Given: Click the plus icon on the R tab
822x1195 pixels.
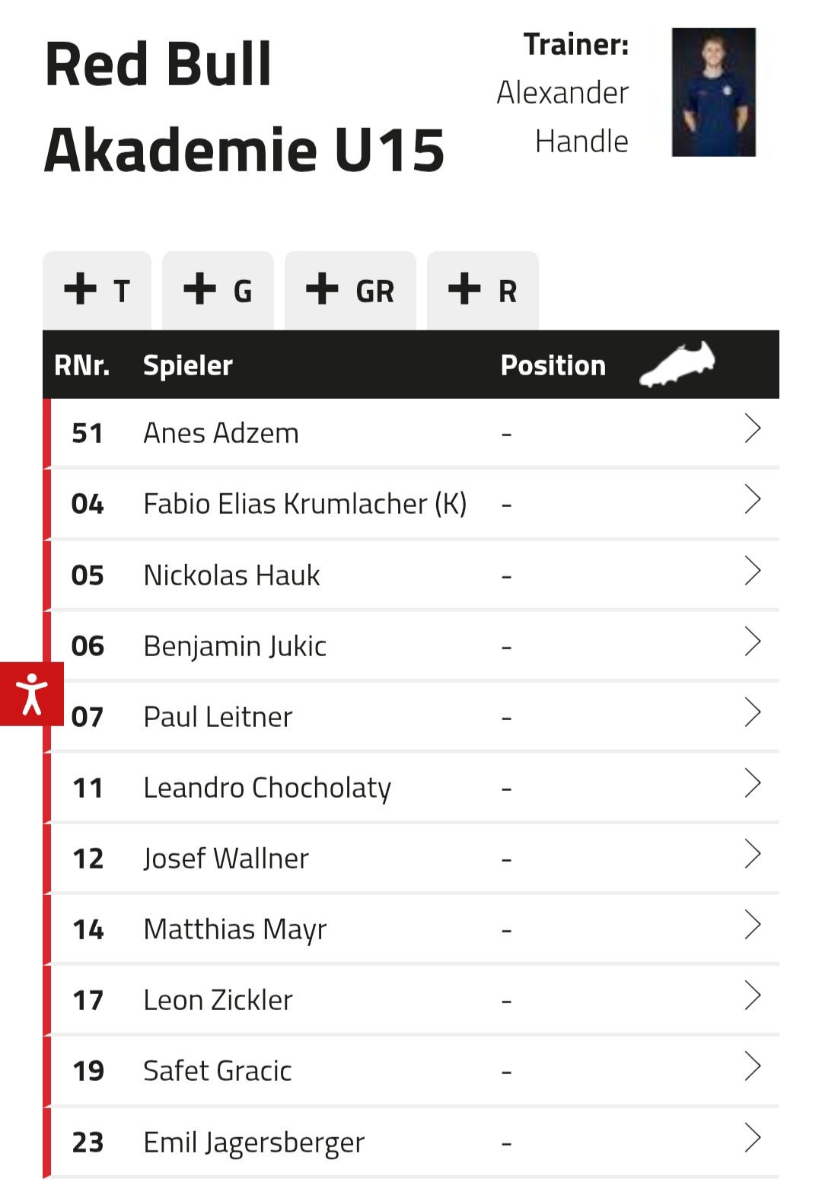Looking at the screenshot, I should click(x=464, y=289).
